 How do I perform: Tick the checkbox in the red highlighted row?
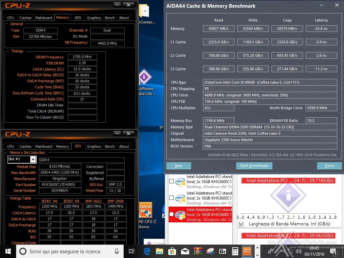172,214
